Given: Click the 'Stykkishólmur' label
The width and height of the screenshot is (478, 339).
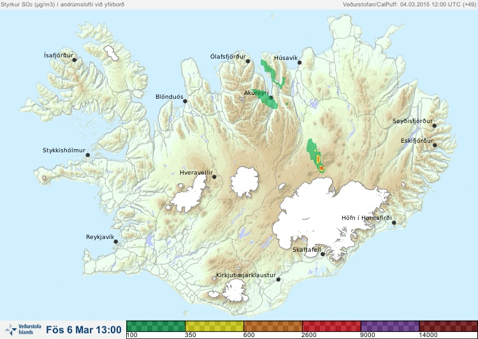Looking at the screenshot, I should (64, 150).
